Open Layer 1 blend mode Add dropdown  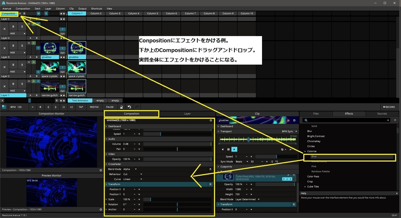point(18,91)
